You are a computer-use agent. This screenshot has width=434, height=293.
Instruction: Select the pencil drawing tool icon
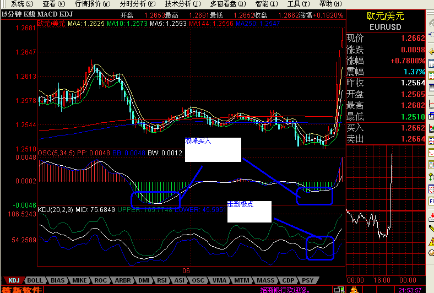point(431,229)
